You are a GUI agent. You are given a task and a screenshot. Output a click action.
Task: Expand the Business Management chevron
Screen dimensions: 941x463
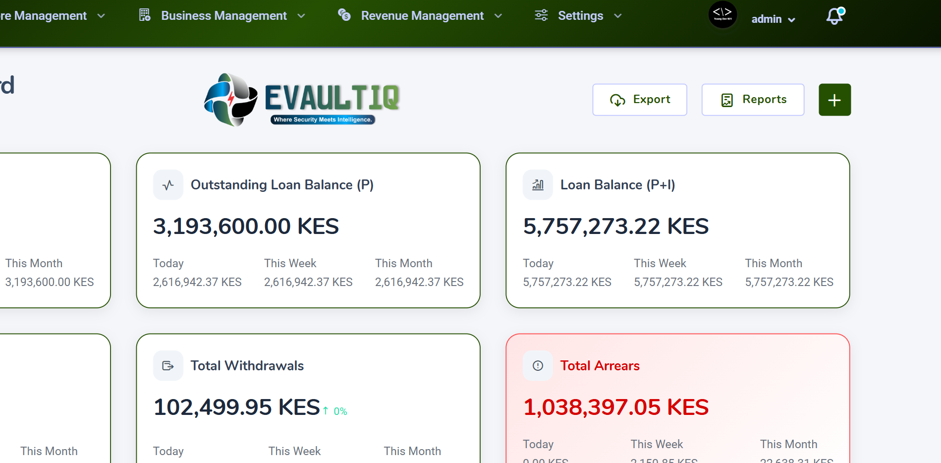click(301, 16)
